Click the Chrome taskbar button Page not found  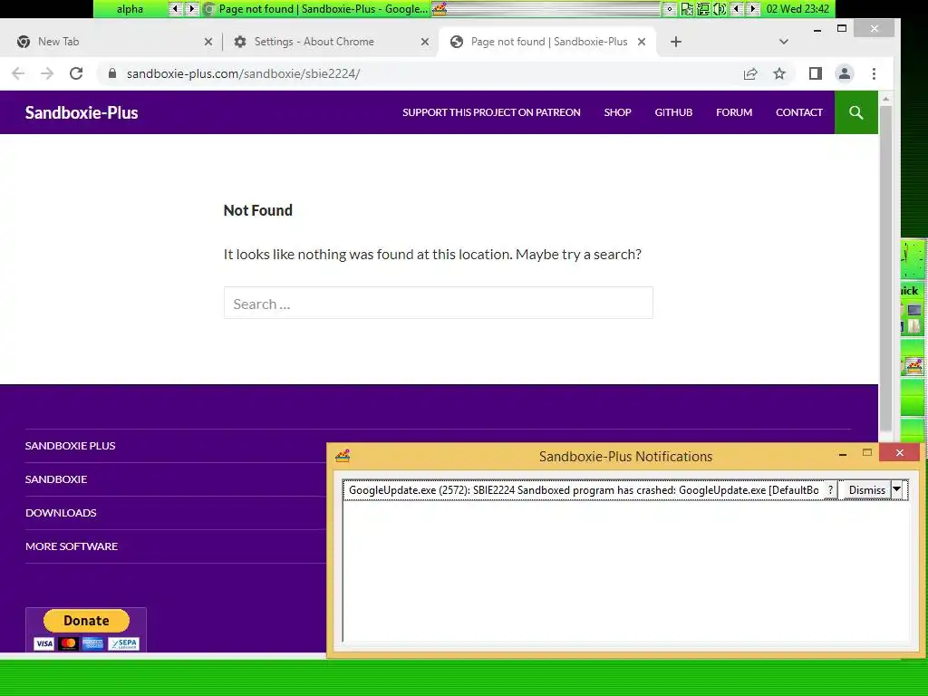coord(316,9)
